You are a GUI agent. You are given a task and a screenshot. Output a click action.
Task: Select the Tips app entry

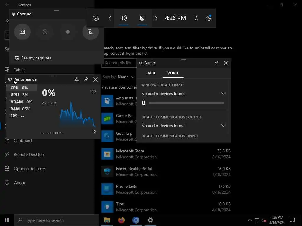[x=166, y=207]
